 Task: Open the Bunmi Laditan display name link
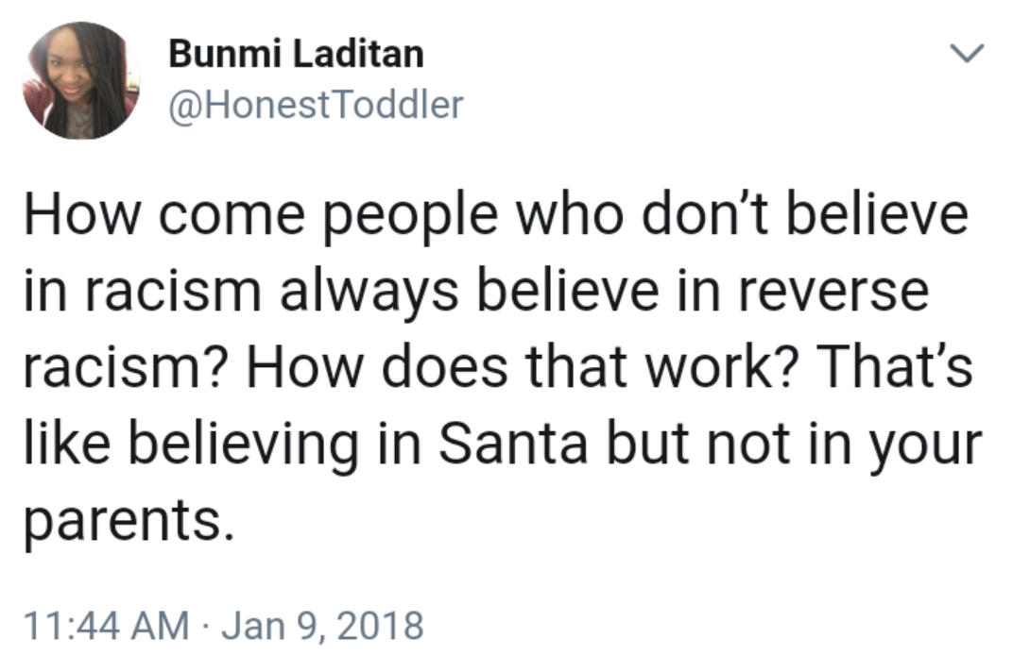pyautogui.click(x=296, y=55)
